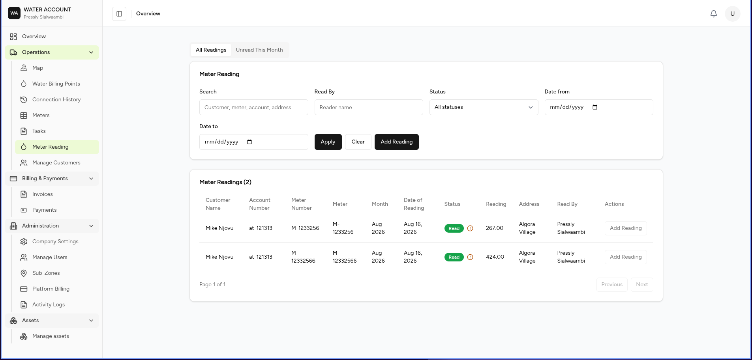Open the user avatar U menu
The height and width of the screenshot is (360, 752).
point(732,14)
